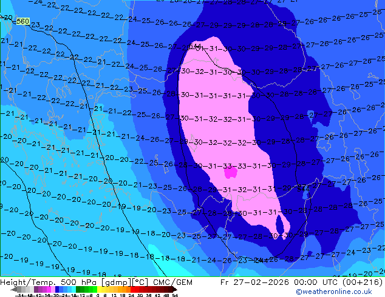Pick the bright red swatch in the color scale
Viewport: 385px width, 297px height.
pos(132,289)
